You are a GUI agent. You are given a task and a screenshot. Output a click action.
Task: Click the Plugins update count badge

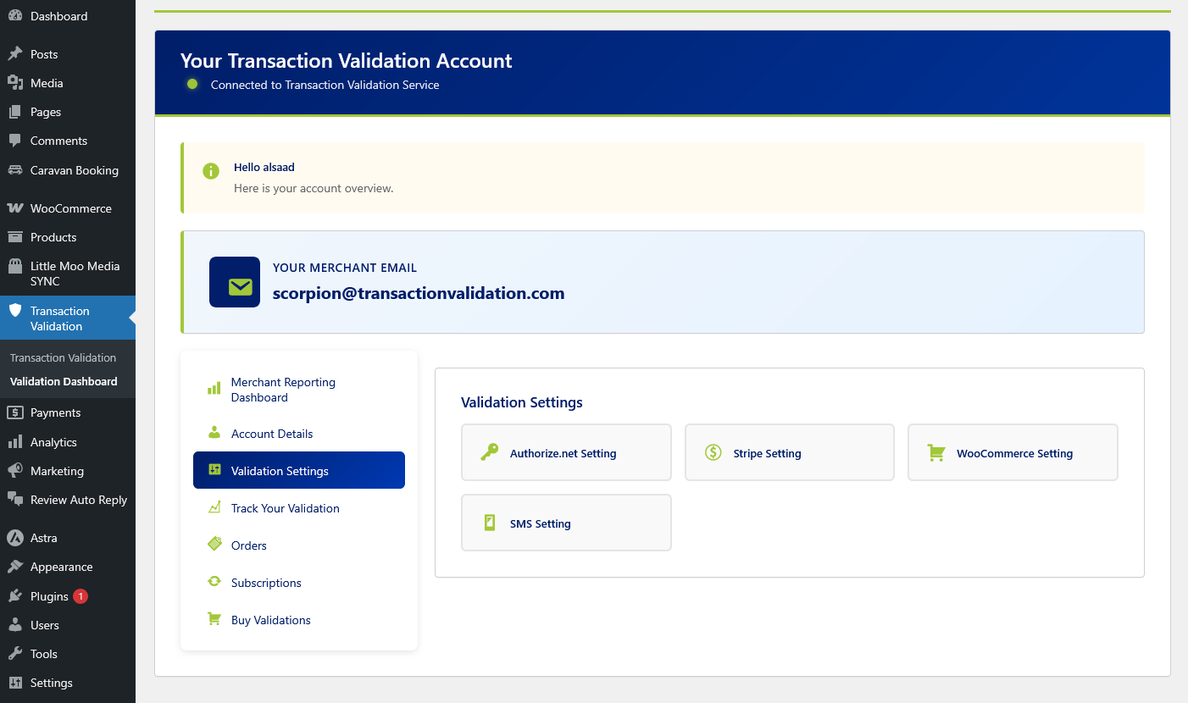point(80,596)
